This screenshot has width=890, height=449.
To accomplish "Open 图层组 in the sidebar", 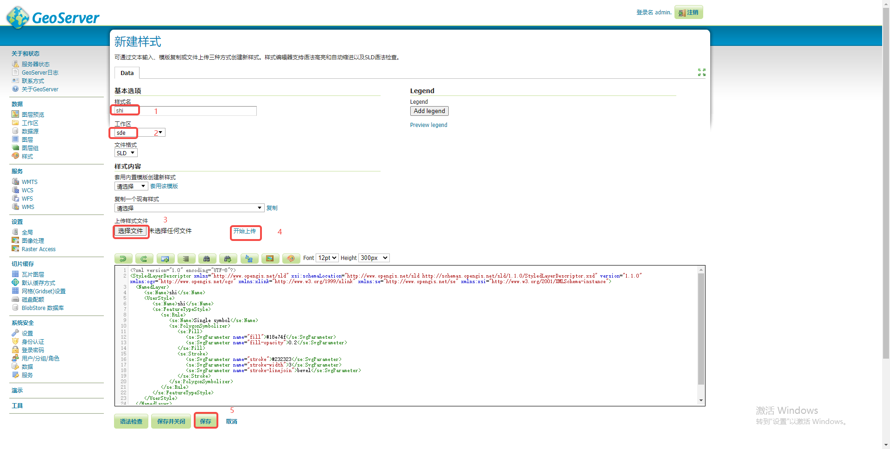I will 30,148.
